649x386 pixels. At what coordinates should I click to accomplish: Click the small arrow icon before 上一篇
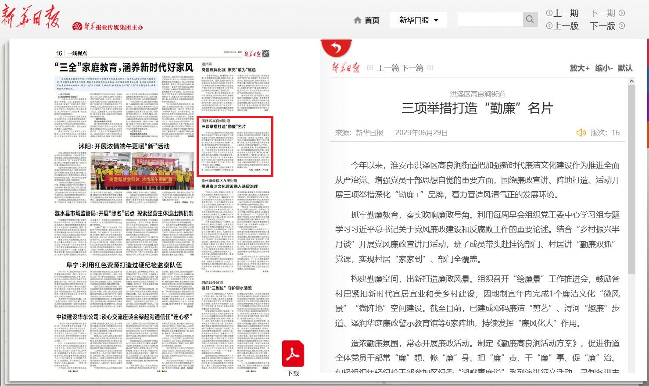point(370,68)
